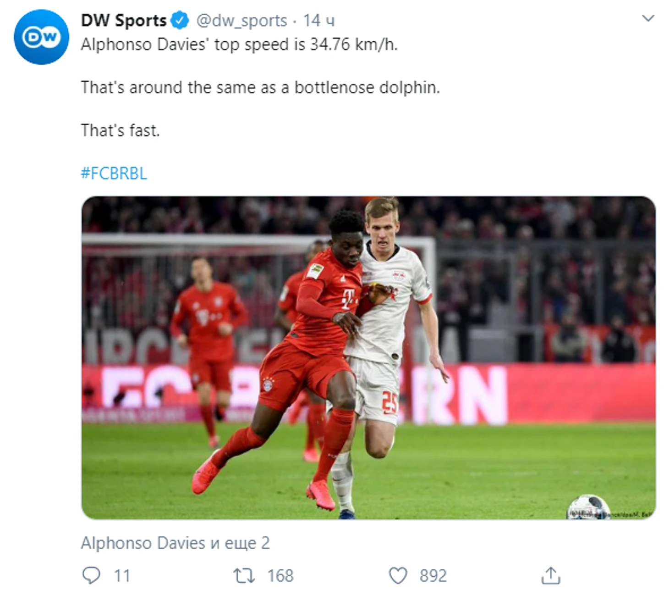Click the DW Sports account name
This screenshot has width=669, height=596.
(x=124, y=21)
